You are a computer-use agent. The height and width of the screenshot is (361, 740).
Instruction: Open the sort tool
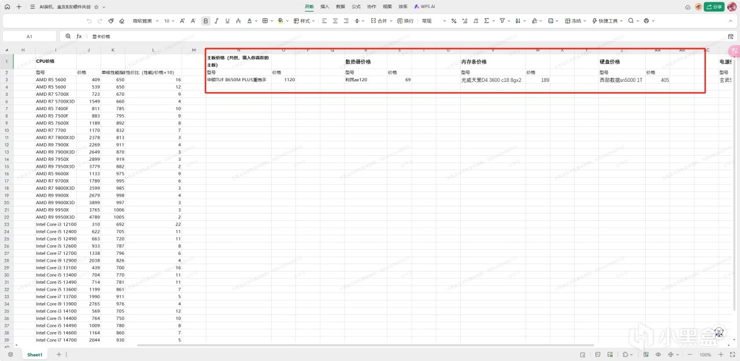click(x=517, y=21)
